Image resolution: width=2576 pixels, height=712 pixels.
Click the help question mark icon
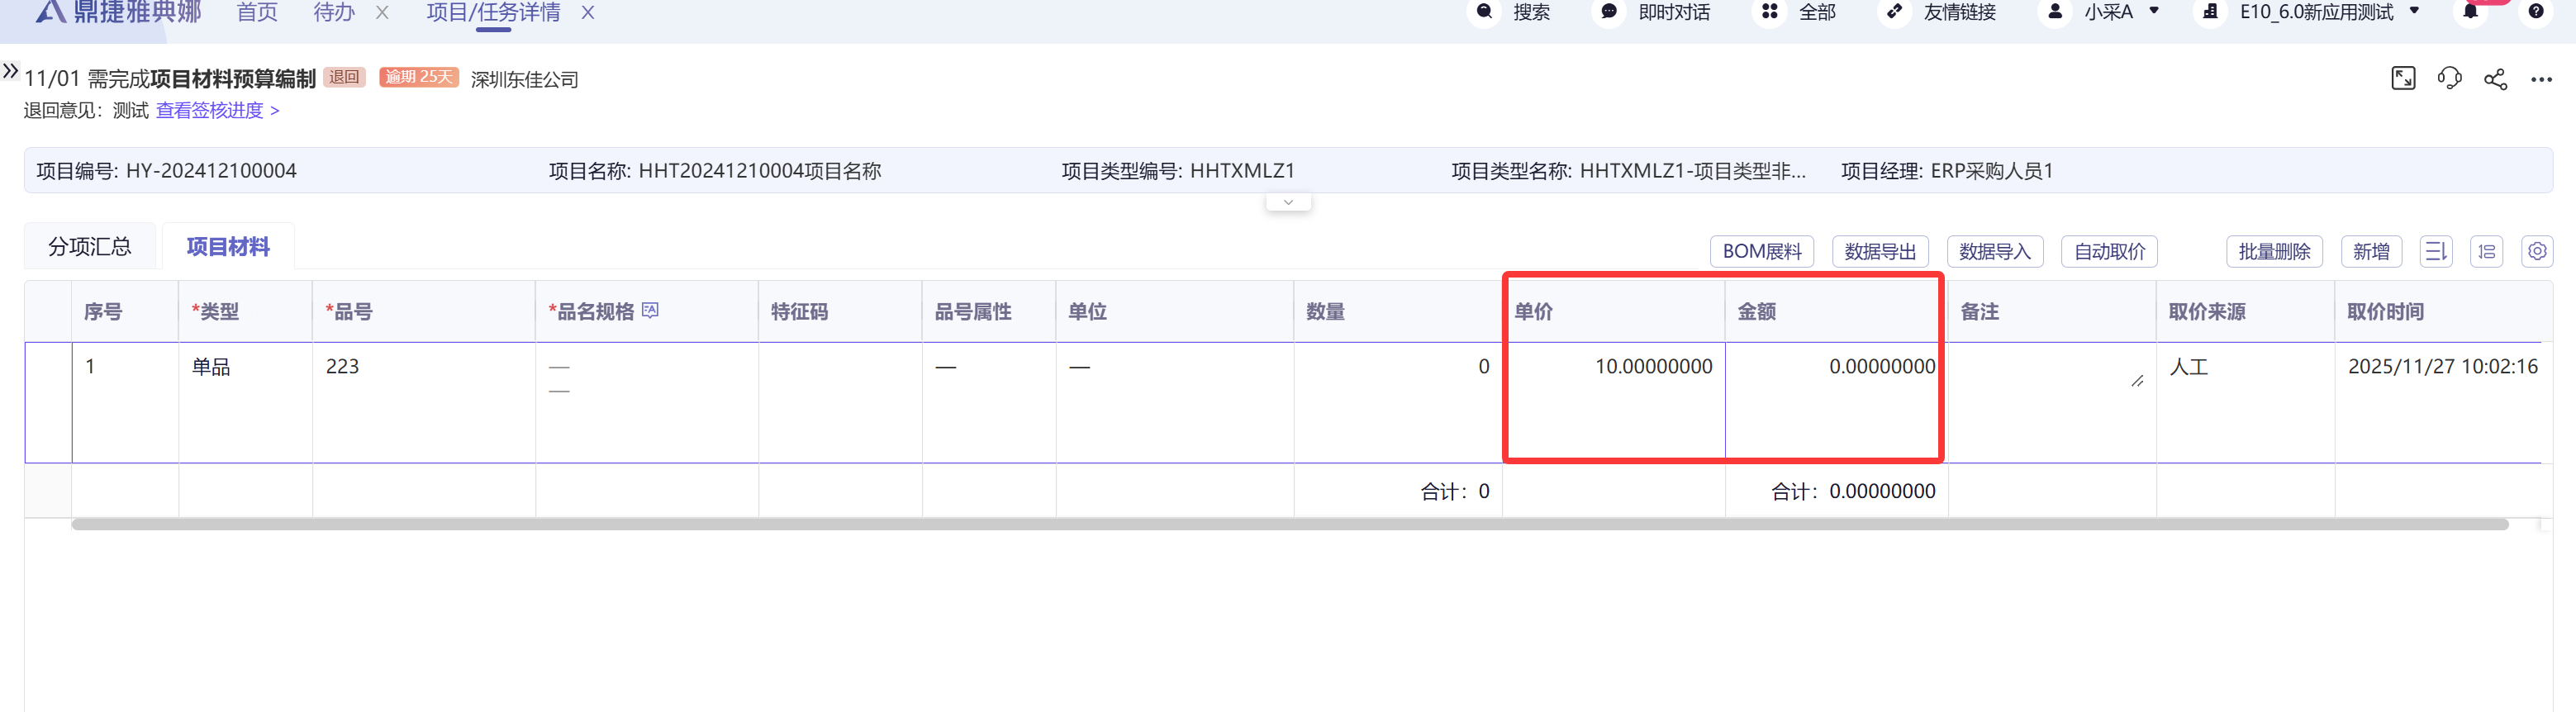(2536, 12)
